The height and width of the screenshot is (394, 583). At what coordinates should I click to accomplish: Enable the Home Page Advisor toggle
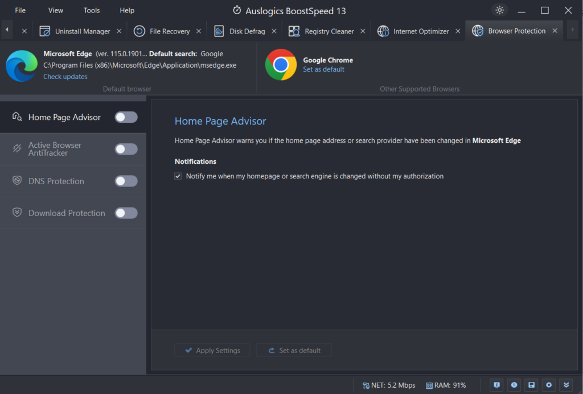[126, 117]
